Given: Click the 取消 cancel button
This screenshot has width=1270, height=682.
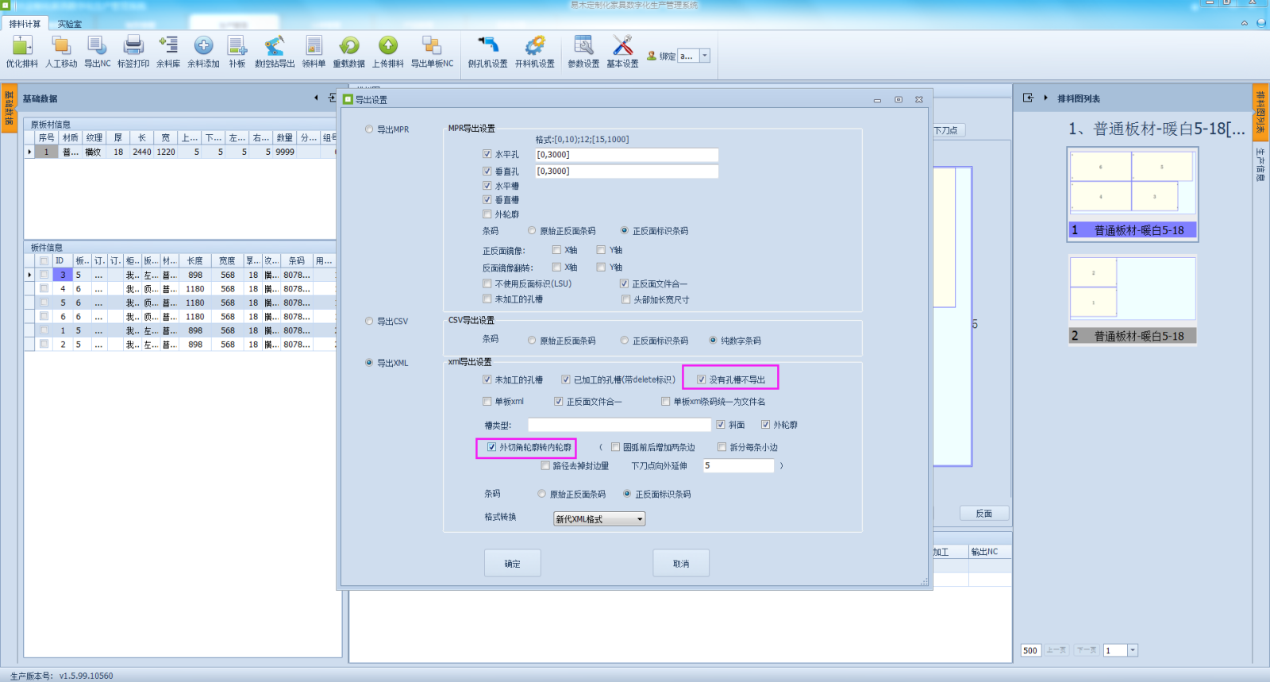Looking at the screenshot, I should coord(681,564).
